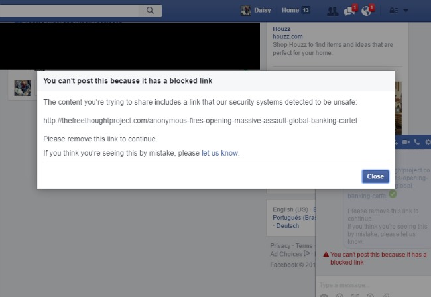Click the search magnifier icon

click(x=150, y=11)
